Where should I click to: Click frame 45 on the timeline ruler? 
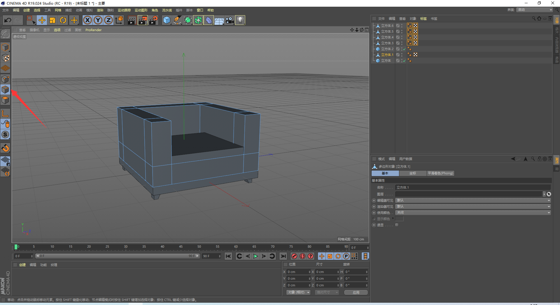point(181,247)
